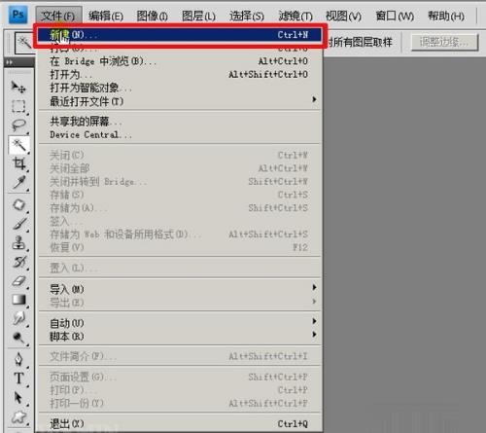Viewport: 486px width, 433px height.
Task: Choose 共享我的屏幕 menu item
Action: pos(179,122)
